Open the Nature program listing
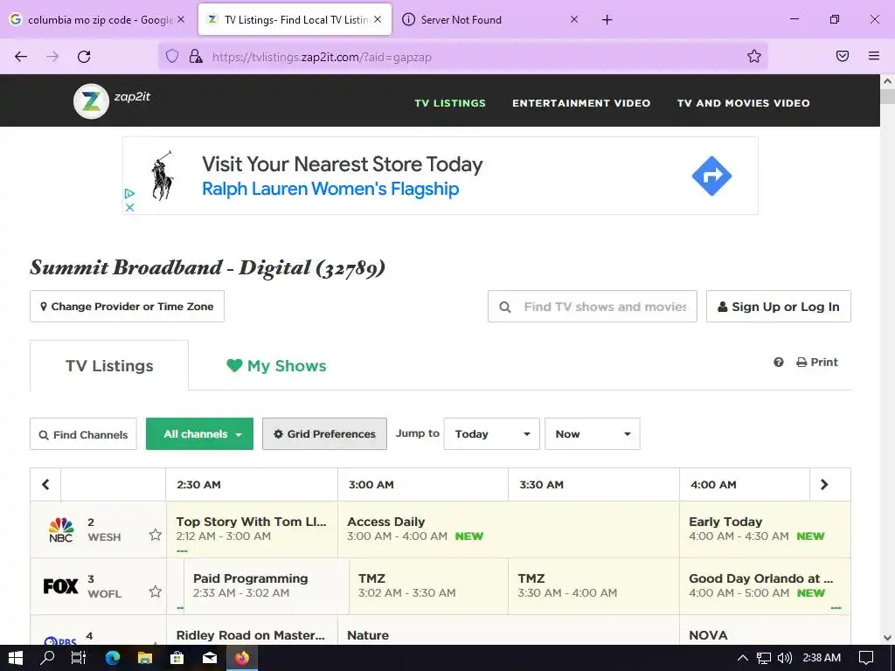 tap(509, 630)
